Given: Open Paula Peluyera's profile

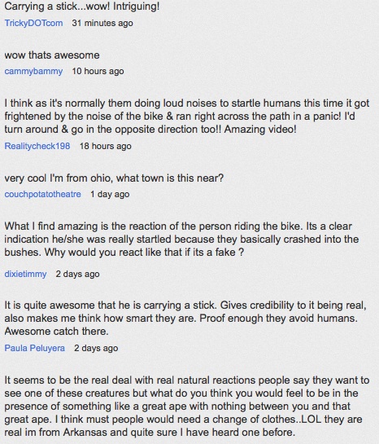Looking at the screenshot, I should (34, 348).
